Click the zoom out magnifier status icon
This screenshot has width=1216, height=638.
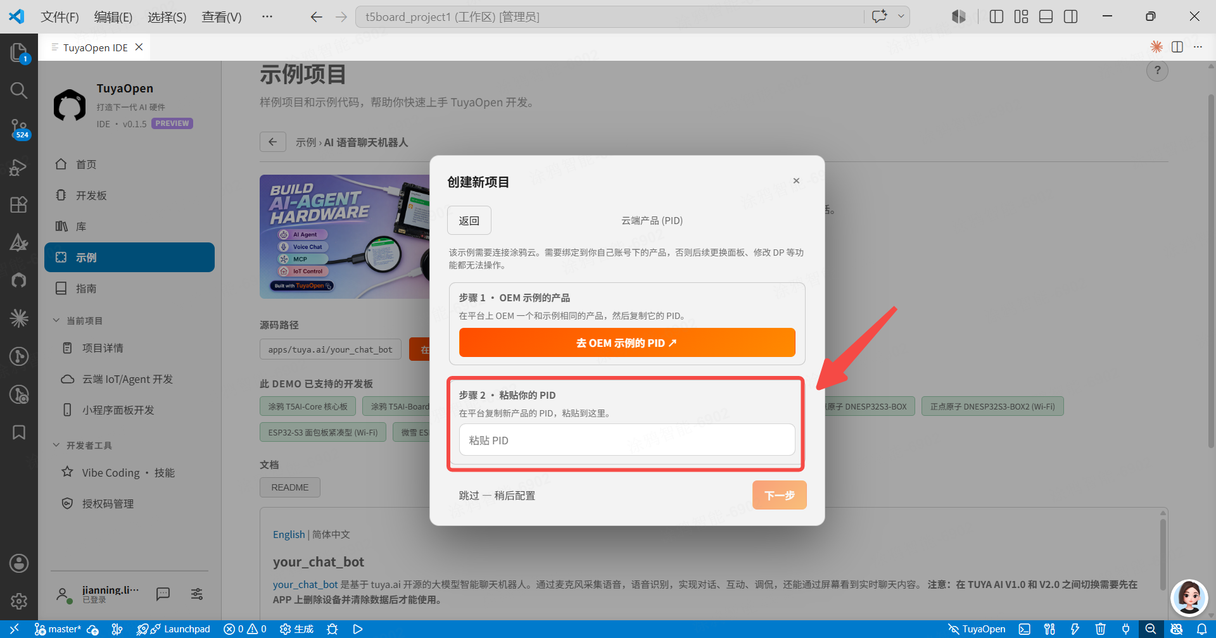pos(1151,629)
